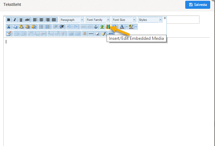Delete the table column
The image size is (215, 146).
pos(63,34)
